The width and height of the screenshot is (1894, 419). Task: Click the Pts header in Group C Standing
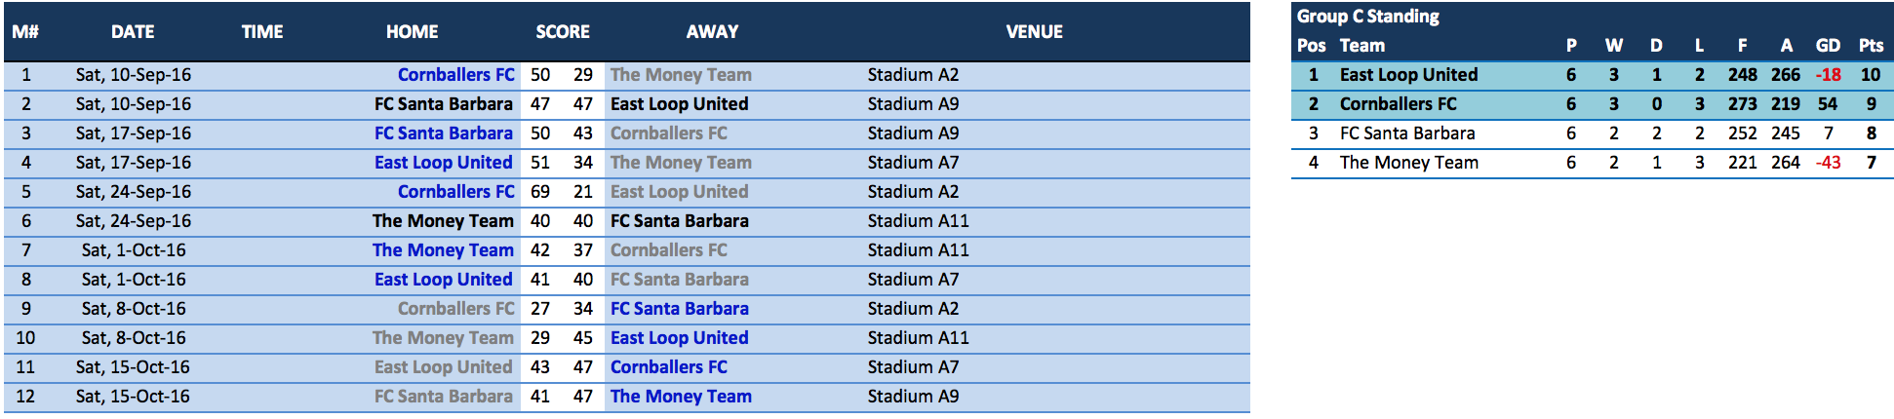[1871, 46]
